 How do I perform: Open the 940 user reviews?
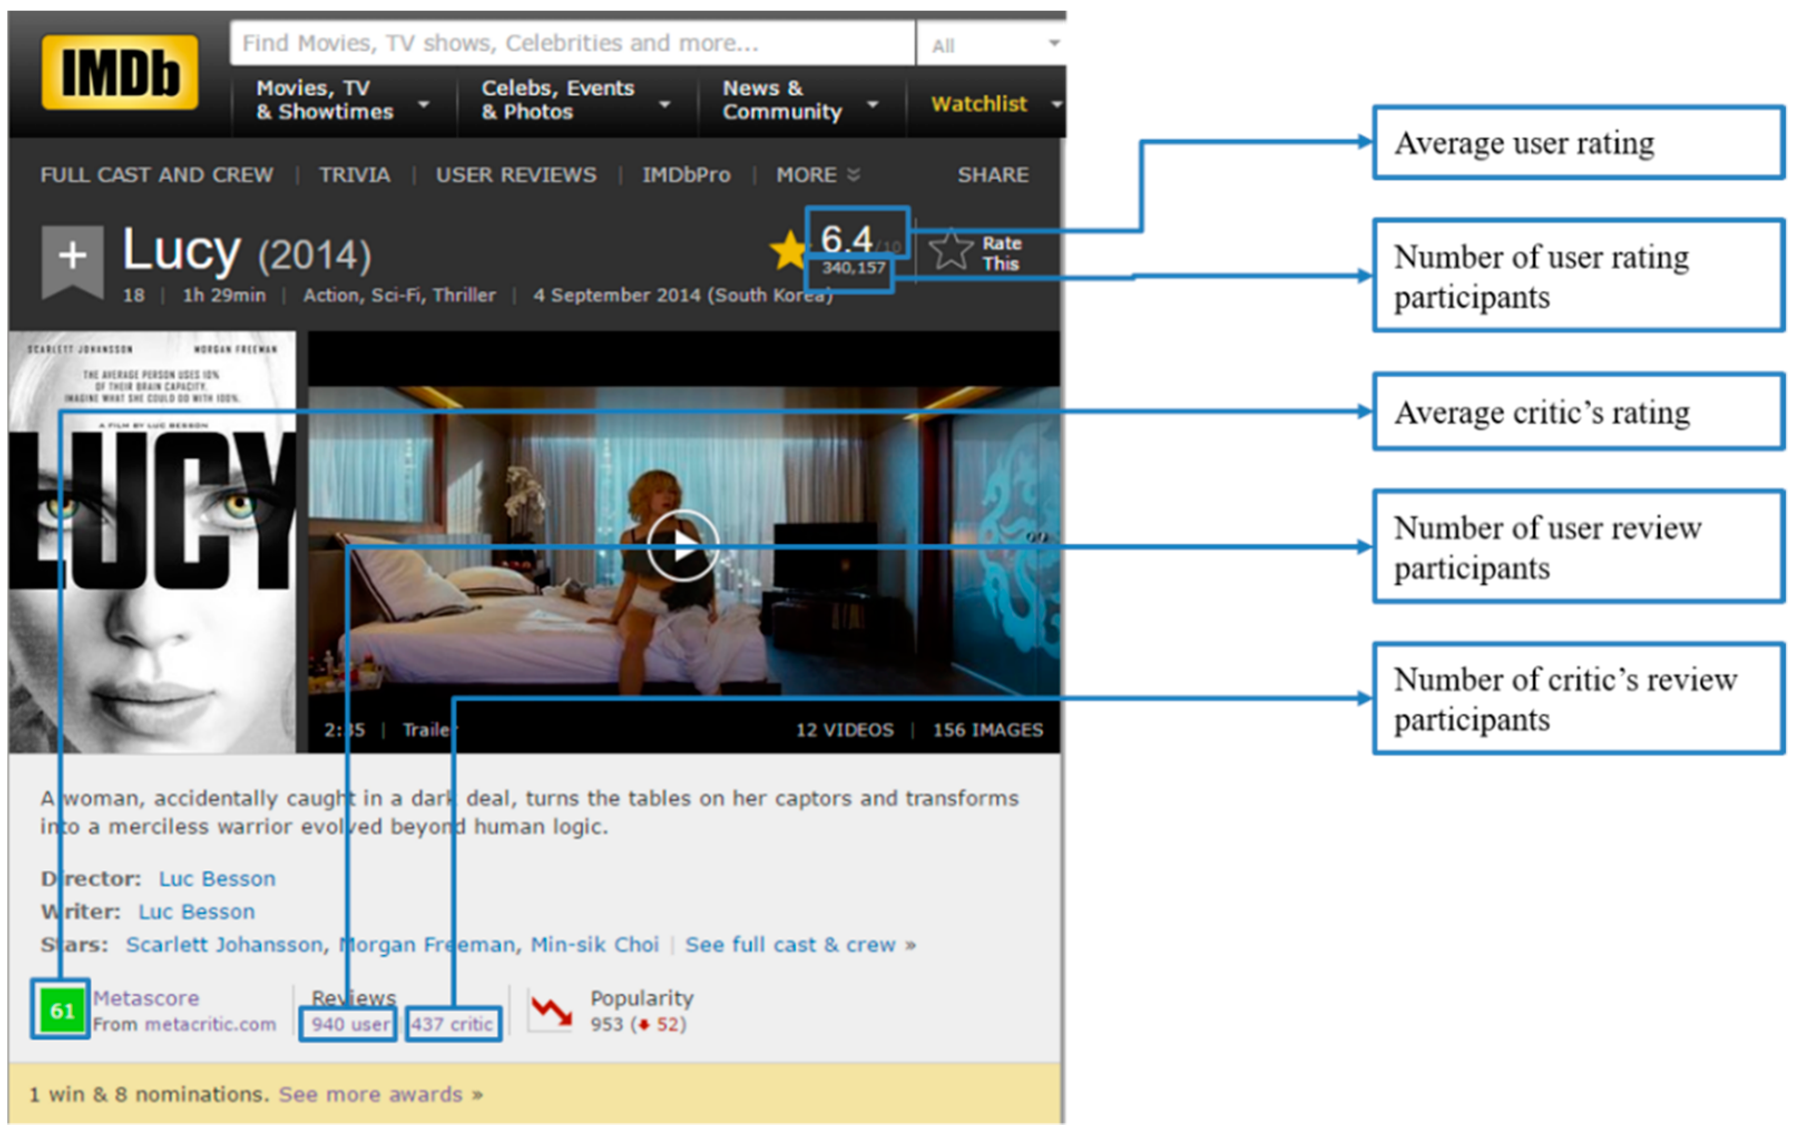tap(350, 1024)
